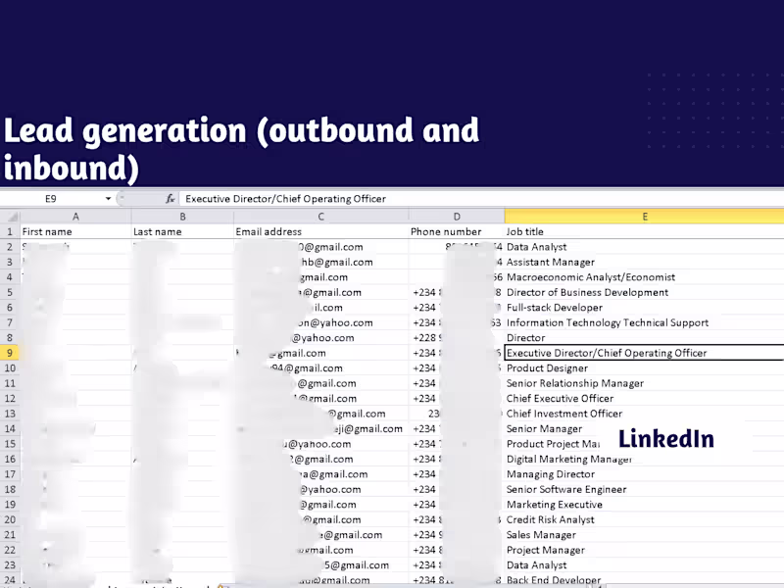Click cell Senior Manager
784x588 pixels.
(x=645, y=428)
